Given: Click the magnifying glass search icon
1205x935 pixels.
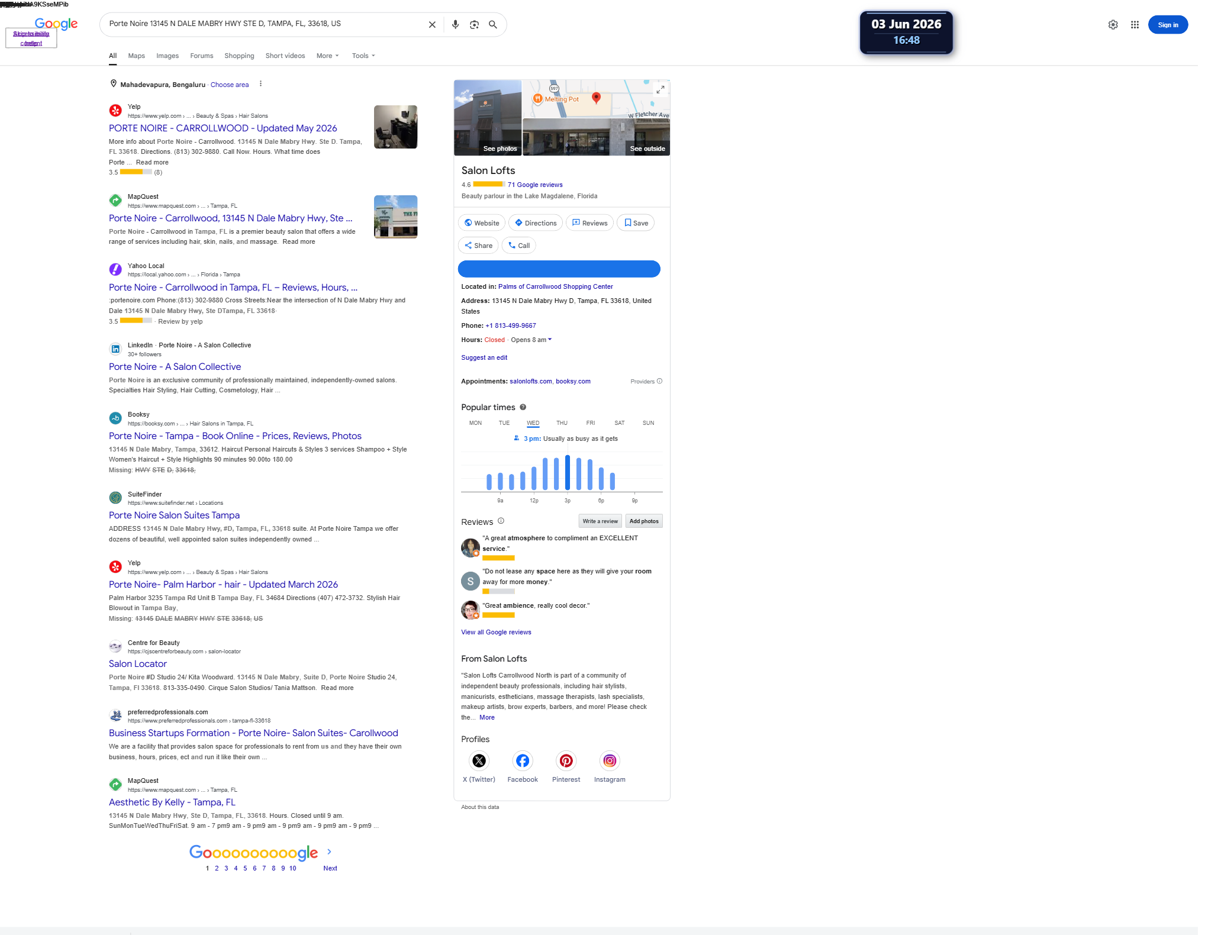Looking at the screenshot, I should click(x=492, y=25).
